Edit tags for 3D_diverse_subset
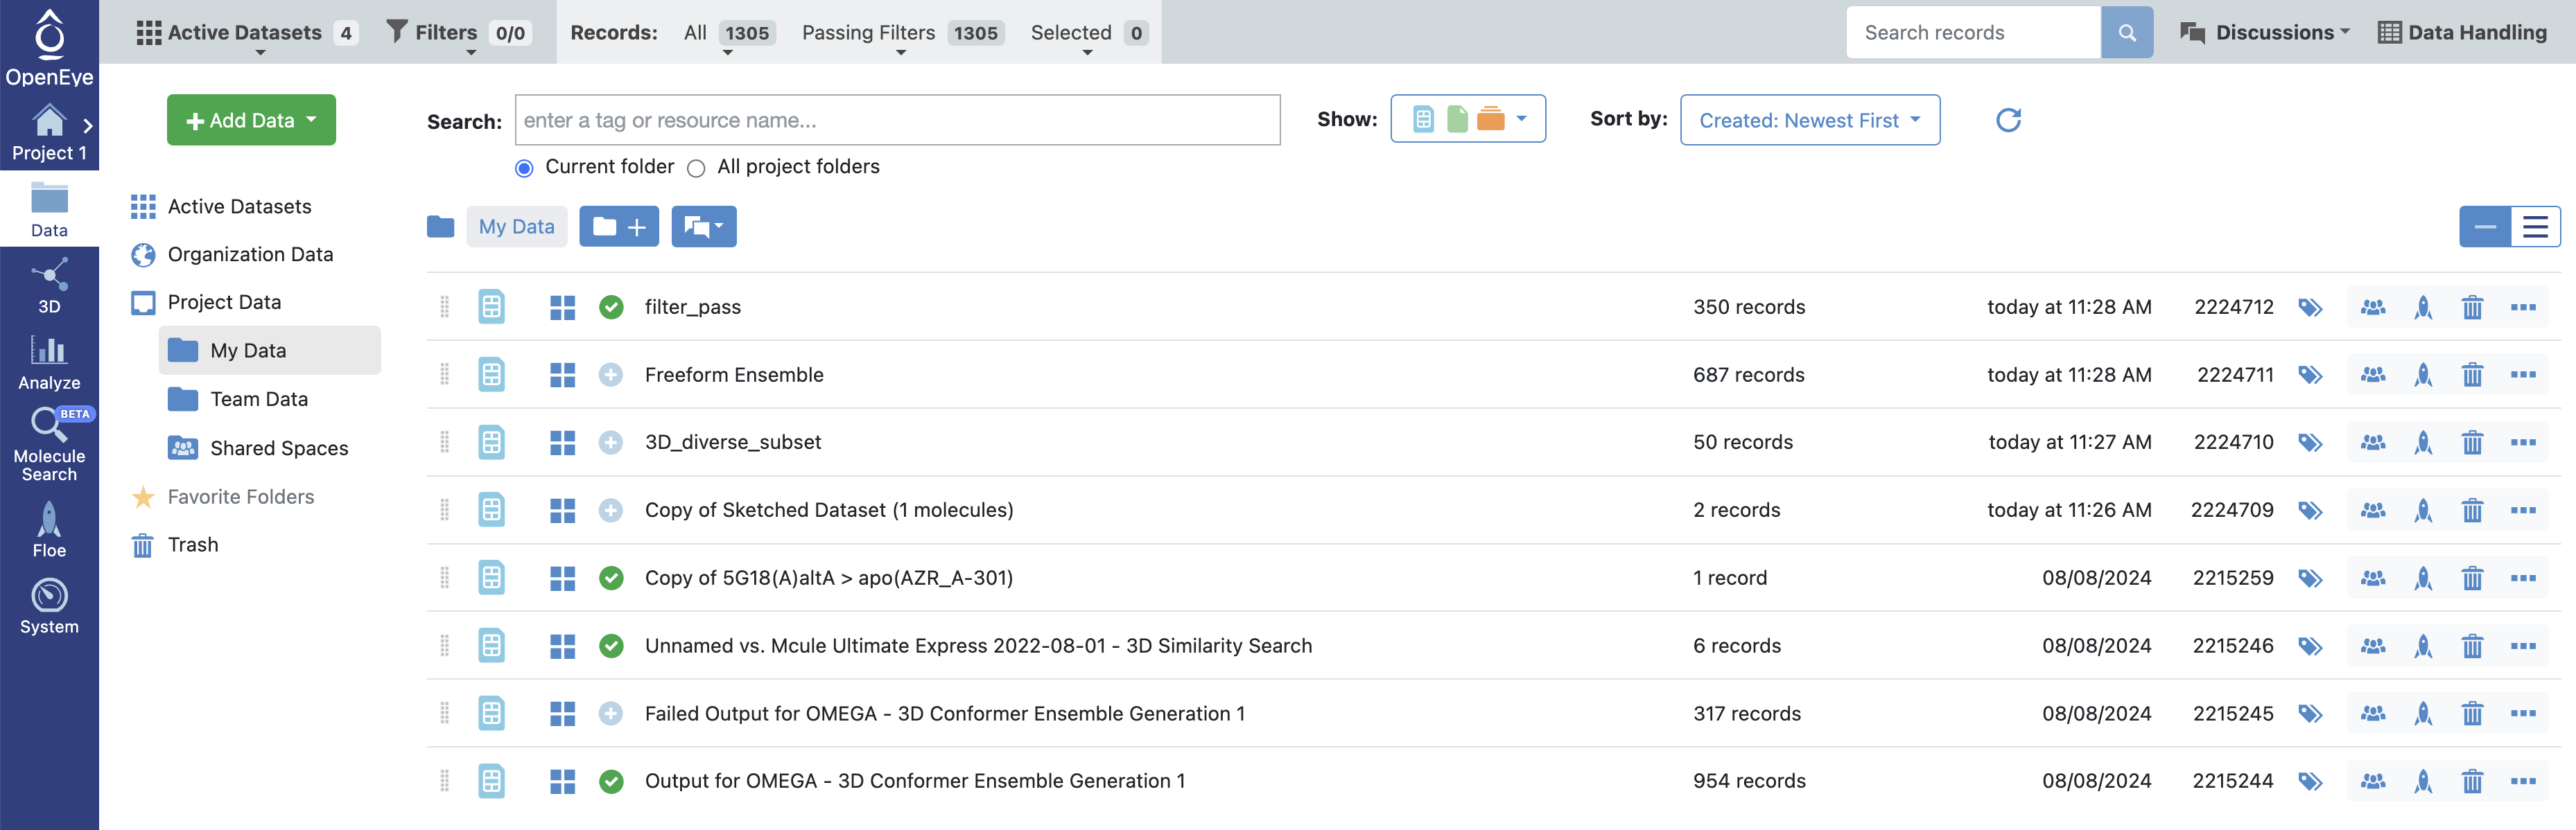Image resolution: width=2576 pixels, height=830 pixels. pyautogui.click(x=2309, y=442)
